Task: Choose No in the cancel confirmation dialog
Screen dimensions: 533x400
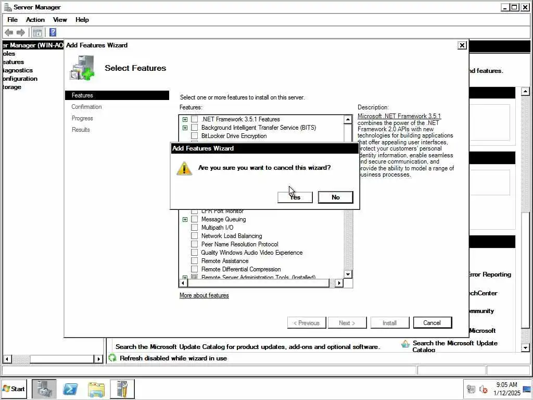Action: (x=336, y=197)
